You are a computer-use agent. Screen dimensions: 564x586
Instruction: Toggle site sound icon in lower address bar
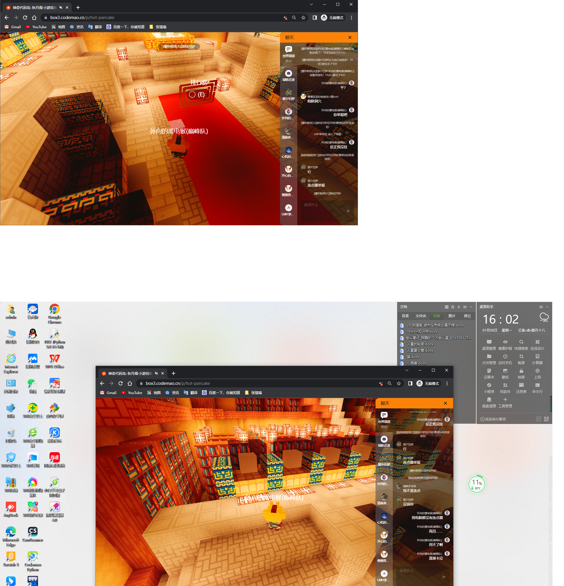381,383
